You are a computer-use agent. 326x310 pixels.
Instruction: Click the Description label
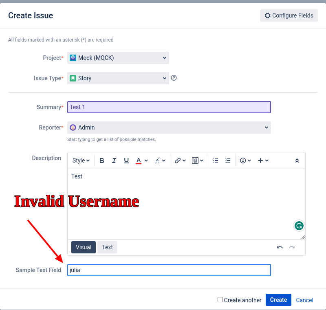[x=46, y=158]
